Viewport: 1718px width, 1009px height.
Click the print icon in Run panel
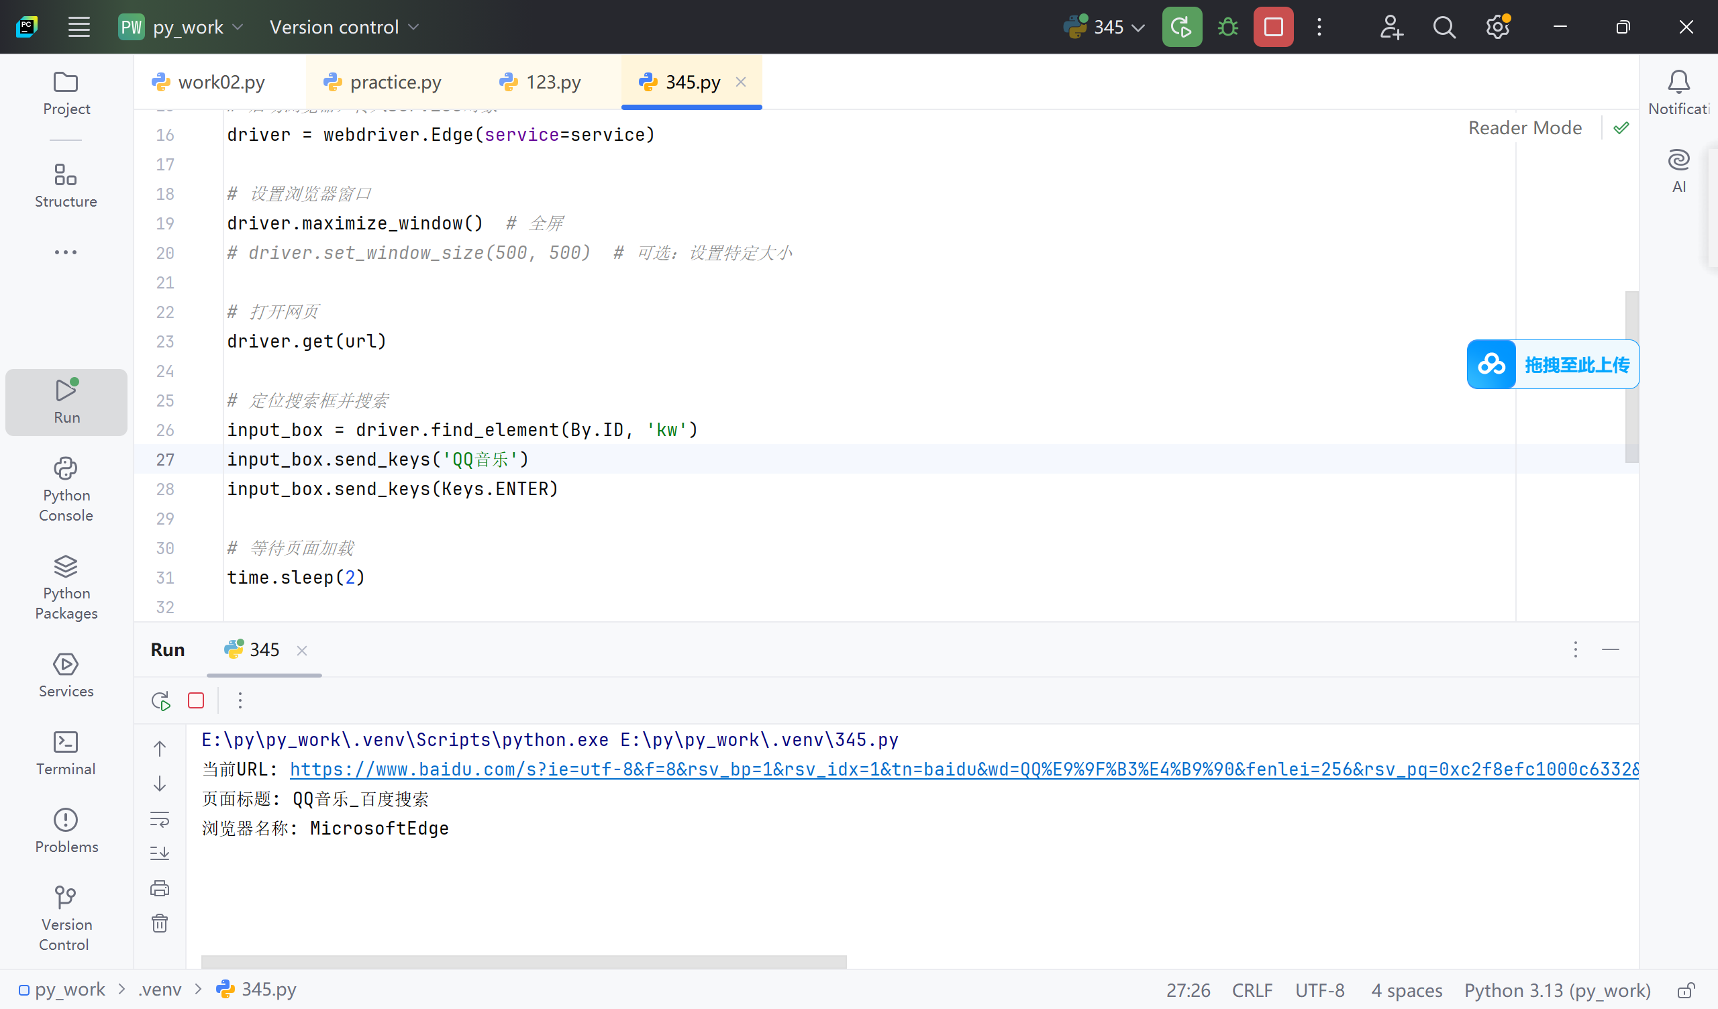160,888
